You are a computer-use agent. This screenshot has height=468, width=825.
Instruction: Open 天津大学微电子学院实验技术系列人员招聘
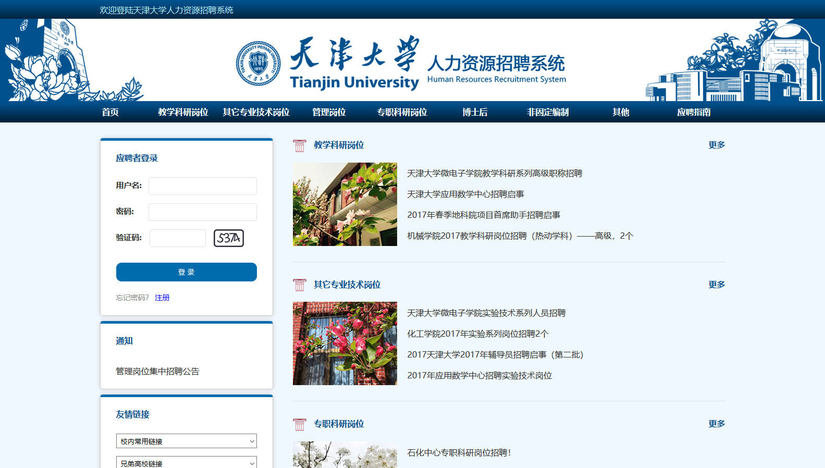(486, 313)
